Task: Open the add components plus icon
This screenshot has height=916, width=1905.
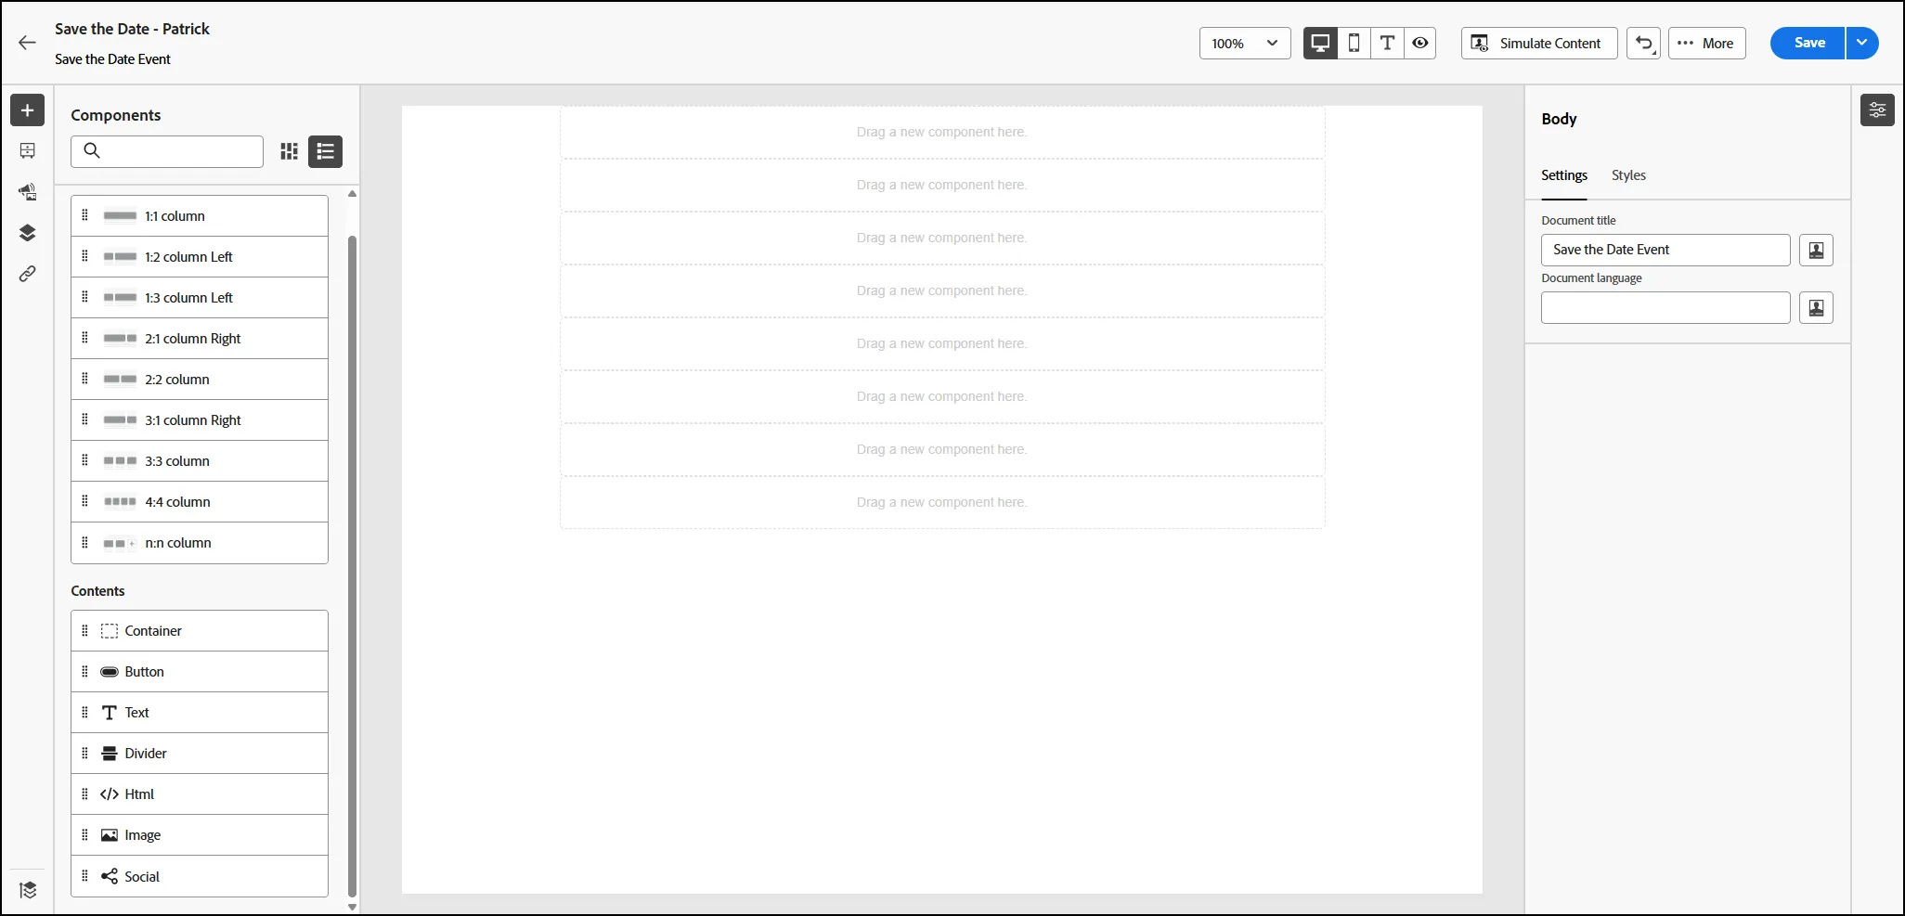Action: 27,110
